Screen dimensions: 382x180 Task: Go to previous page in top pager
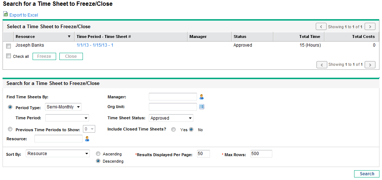coord(321,26)
